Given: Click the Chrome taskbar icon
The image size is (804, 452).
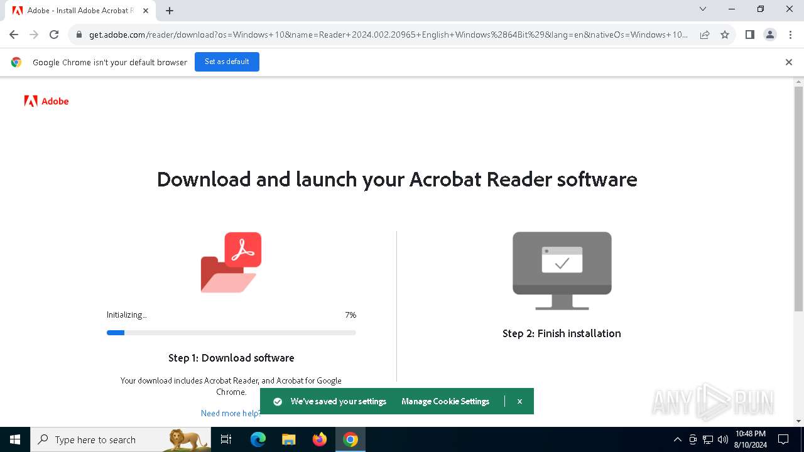Looking at the screenshot, I should coord(350,439).
